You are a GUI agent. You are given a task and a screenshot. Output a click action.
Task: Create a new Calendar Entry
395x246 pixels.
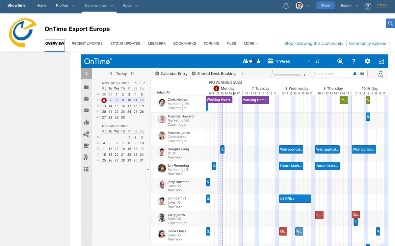pyautogui.click(x=171, y=74)
